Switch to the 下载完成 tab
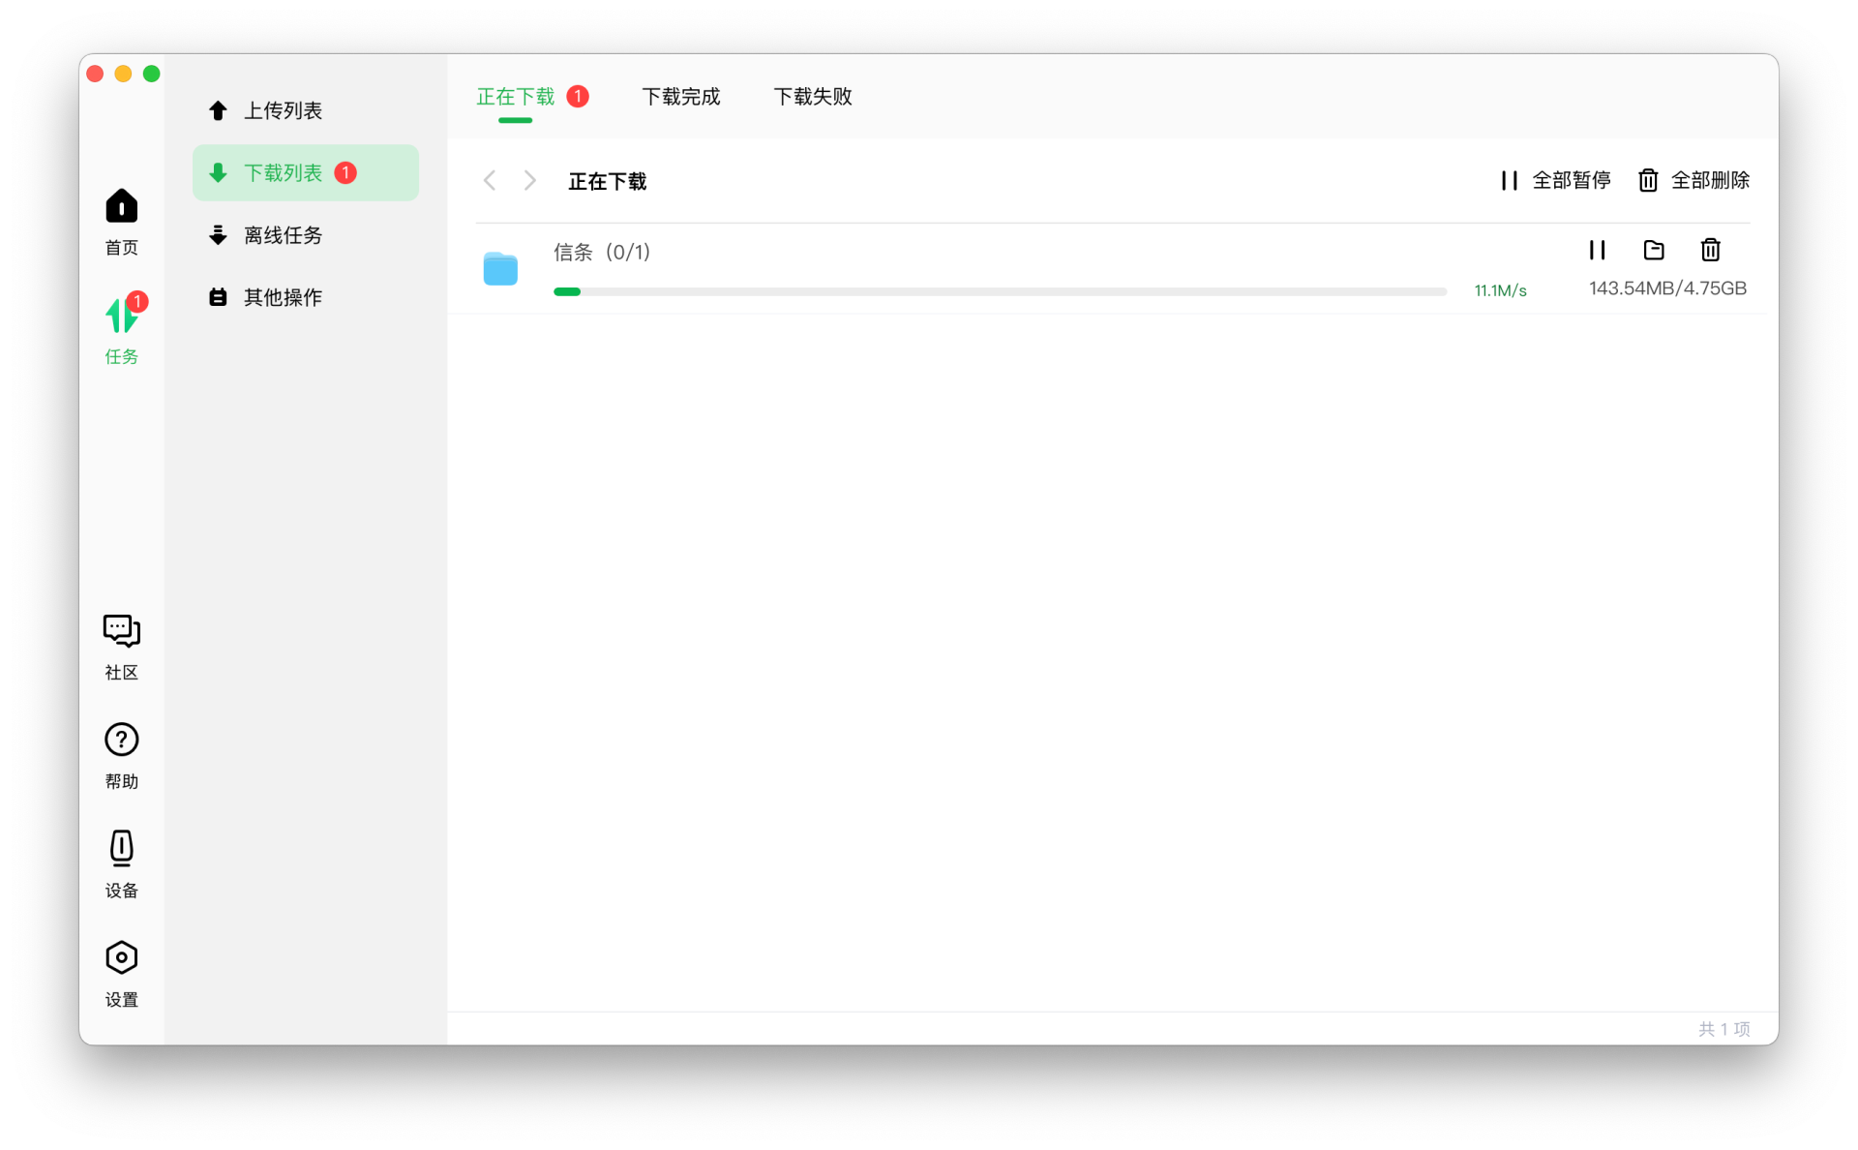The image size is (1858, 1150). pos(681,97)
